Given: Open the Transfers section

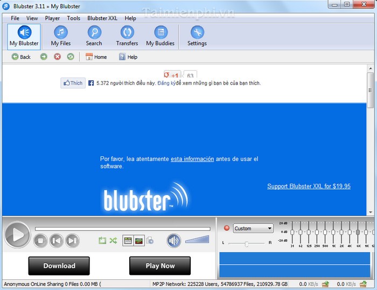Looking at the screenshot, I should [x=127, y=37].
